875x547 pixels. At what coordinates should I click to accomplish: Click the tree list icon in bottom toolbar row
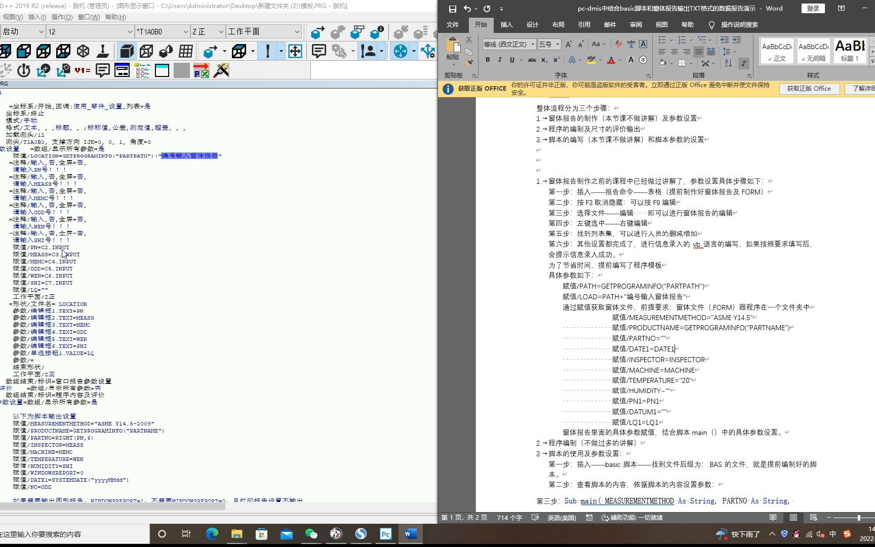click(143, 70)
